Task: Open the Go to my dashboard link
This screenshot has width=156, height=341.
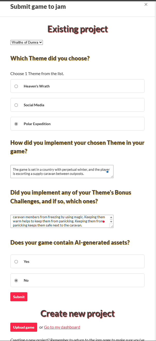Action: point(62,327)
